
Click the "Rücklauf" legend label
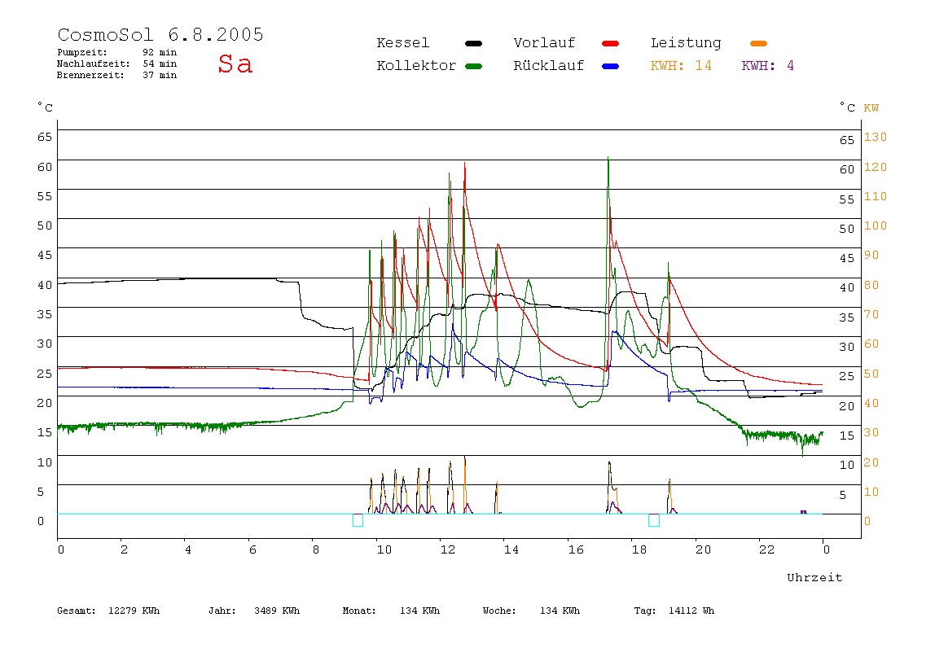[549, 66]
